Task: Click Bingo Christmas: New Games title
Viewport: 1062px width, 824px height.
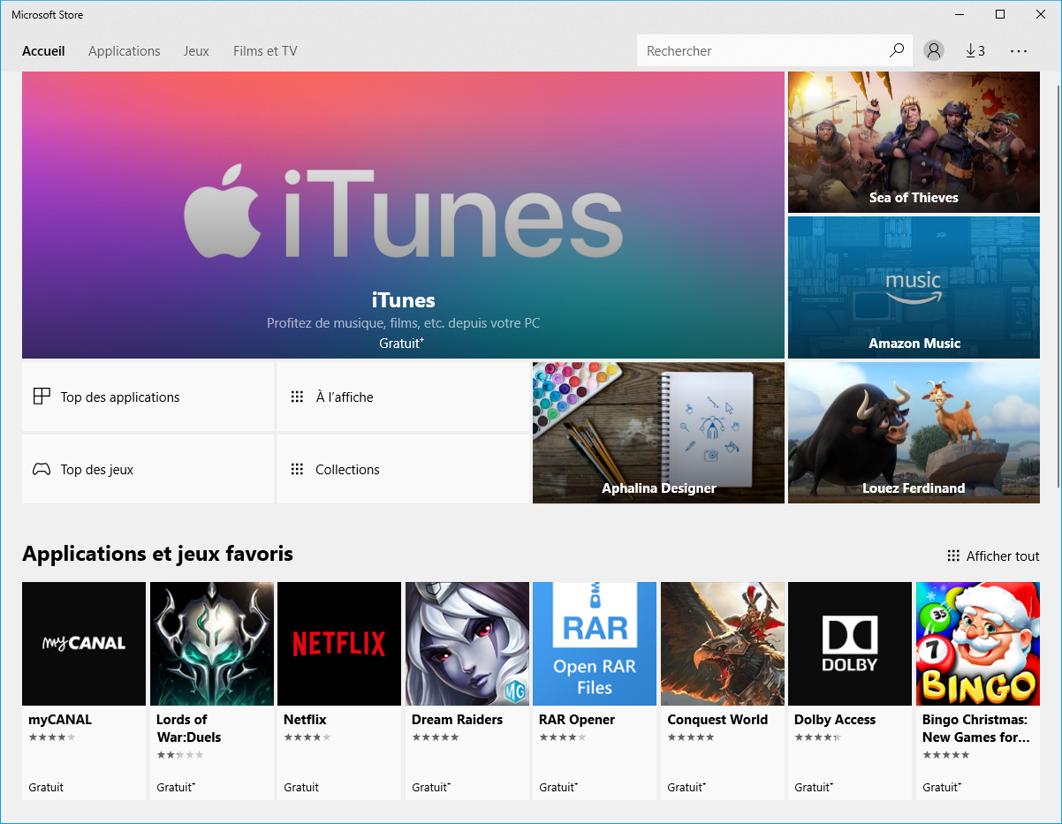Action: coord(975,729)
